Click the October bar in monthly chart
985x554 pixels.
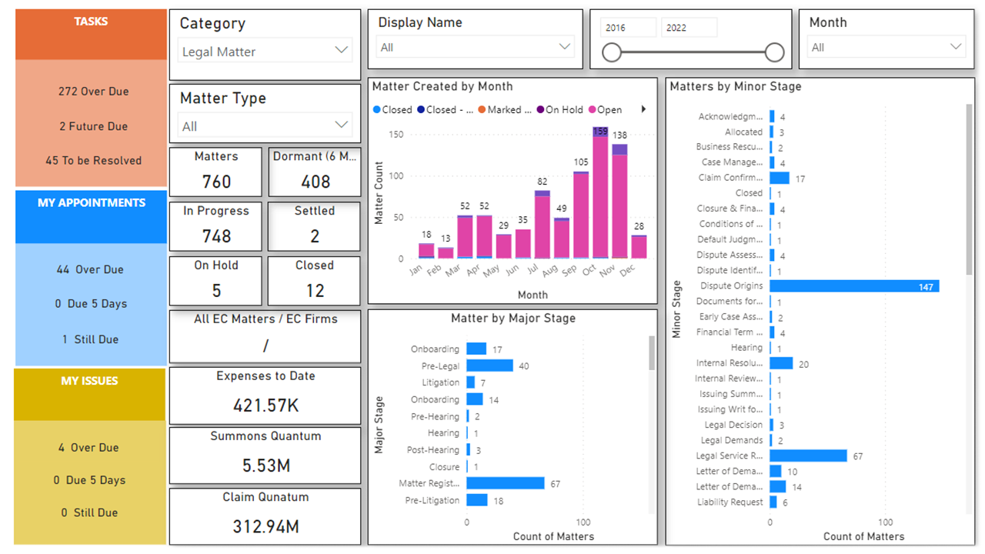[600, 192]
